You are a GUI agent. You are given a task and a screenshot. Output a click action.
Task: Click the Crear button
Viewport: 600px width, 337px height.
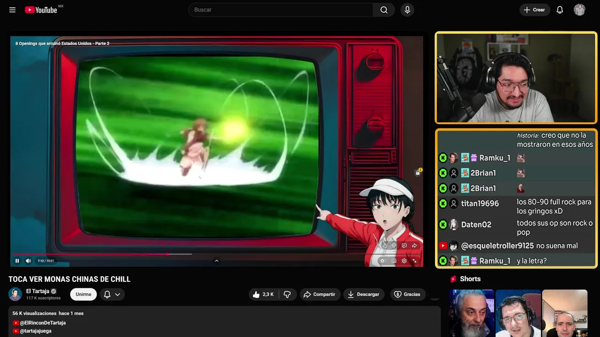[x=534, y=10]
